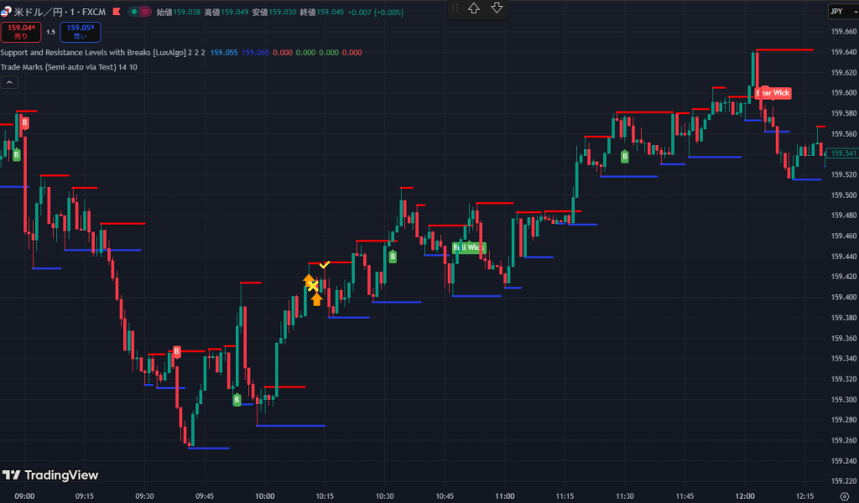This screenshot has height=503, width=859.
Task: Click the yellow checkmark trade mark
Action: click(325, 265)
